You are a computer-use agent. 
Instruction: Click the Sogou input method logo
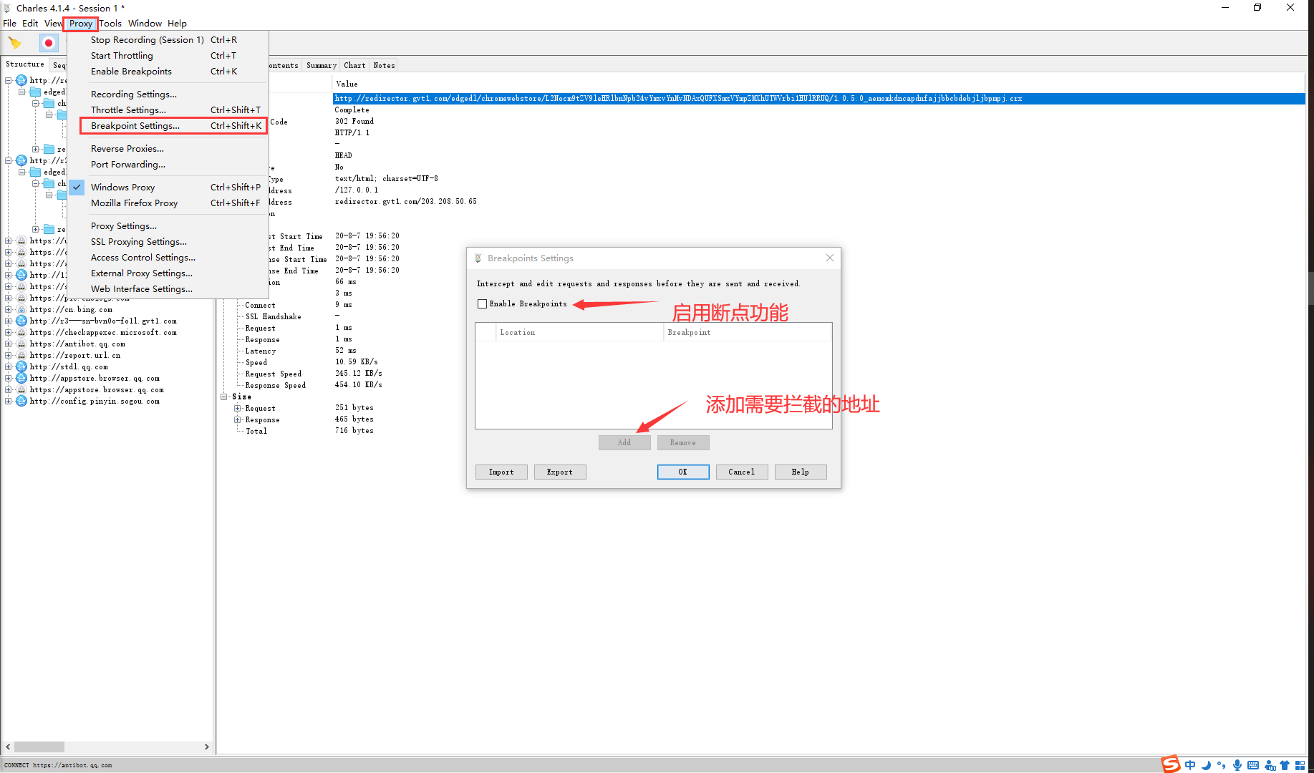tap(1170, 764)
